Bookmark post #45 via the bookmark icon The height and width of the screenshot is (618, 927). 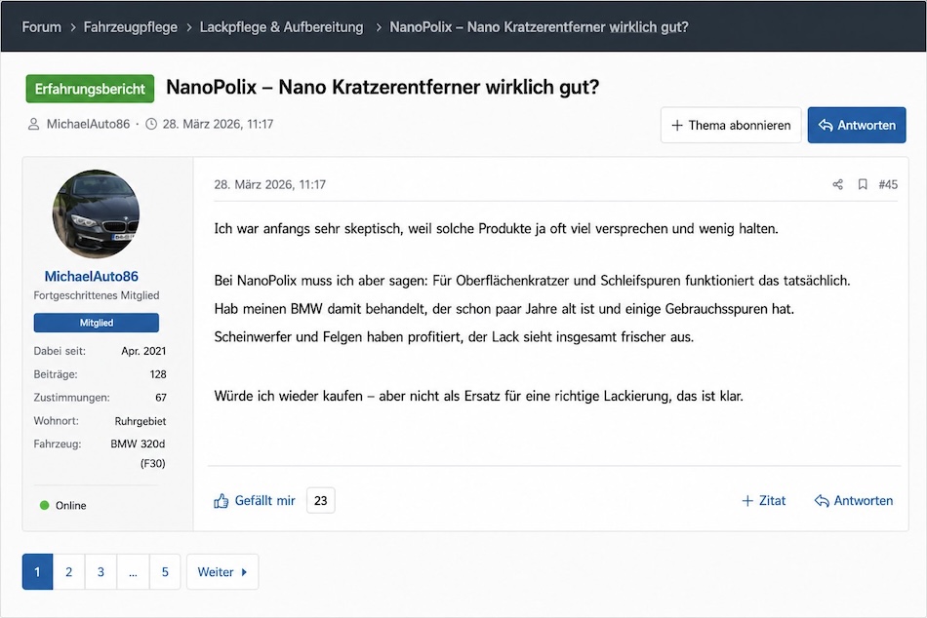click(863, 184)
